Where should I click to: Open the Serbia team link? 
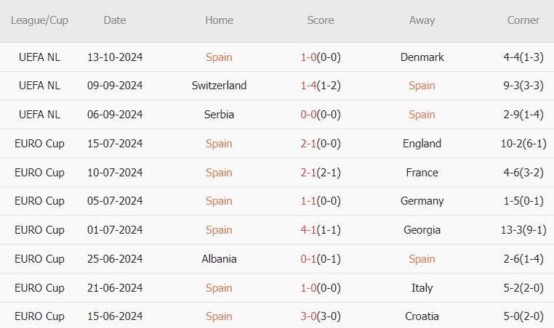coord(219,115)
